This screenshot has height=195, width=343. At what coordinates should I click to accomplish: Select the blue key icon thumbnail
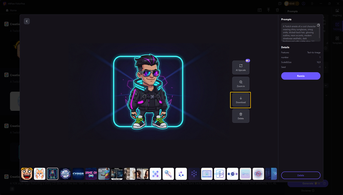coord(168,174)
